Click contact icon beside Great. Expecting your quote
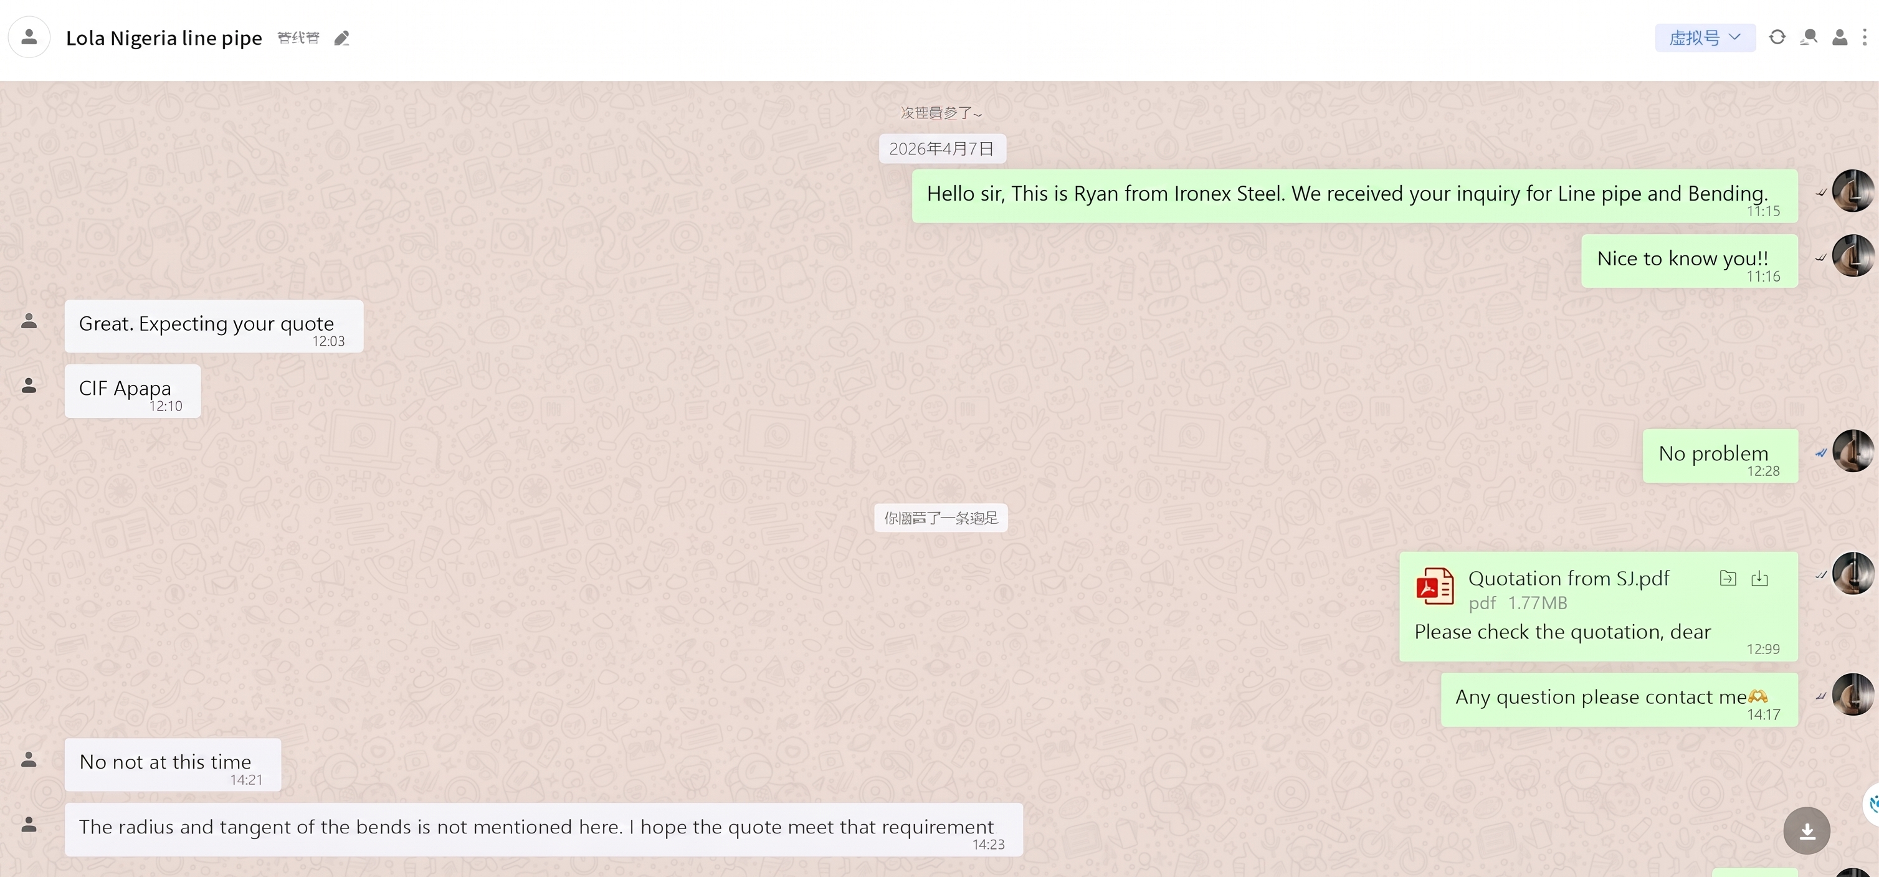This screenshot has width=1879, height=877. point(29,321)
